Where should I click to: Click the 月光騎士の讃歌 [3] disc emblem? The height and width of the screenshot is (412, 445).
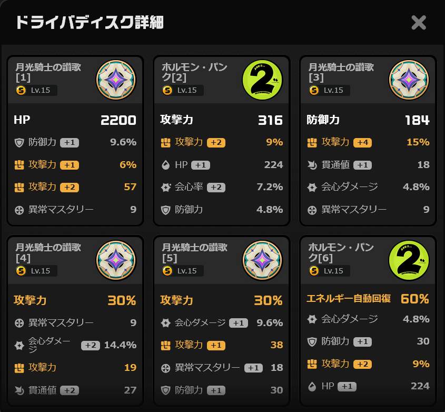tap(409, 80)
